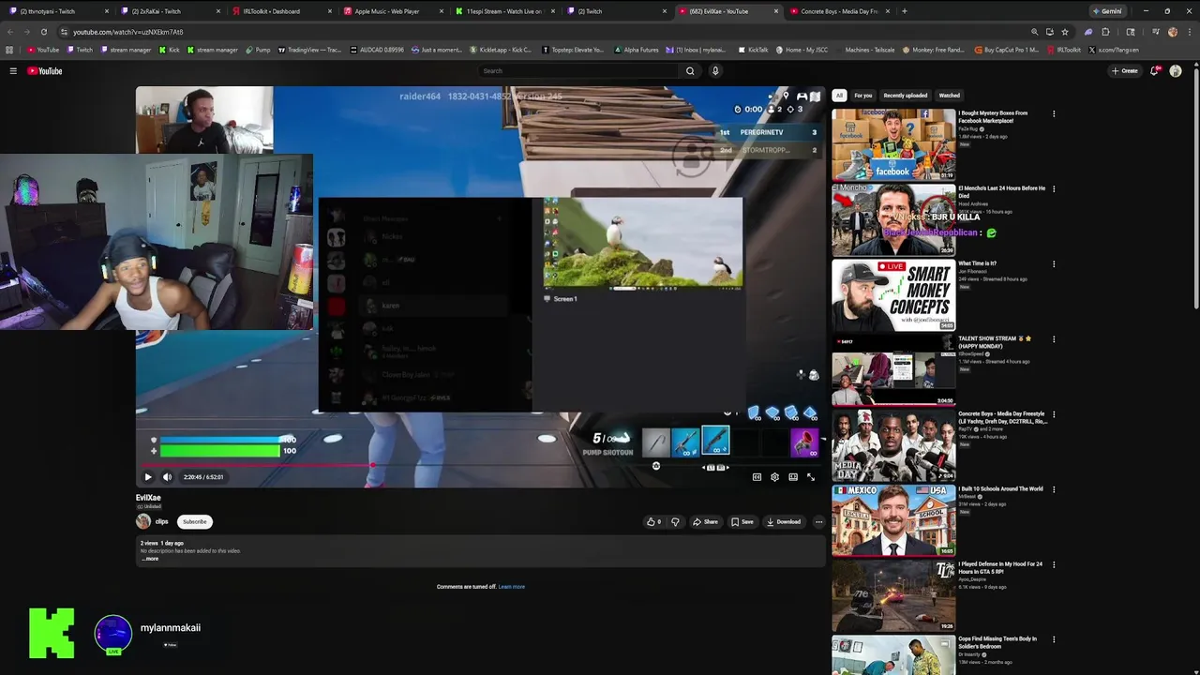Open options for Concrete Boys Media Day video

1054,414
